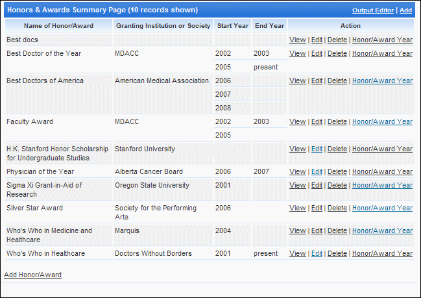
Task: Click the Granting Institution or Society header
Action: tap(163, 26)
